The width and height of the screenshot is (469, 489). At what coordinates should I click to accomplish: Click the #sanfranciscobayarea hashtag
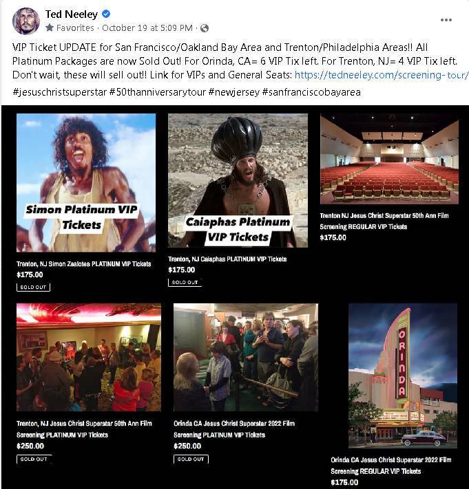coord(311,92)
